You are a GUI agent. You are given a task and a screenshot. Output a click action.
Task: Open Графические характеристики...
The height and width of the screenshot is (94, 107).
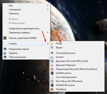pos(26,29)
